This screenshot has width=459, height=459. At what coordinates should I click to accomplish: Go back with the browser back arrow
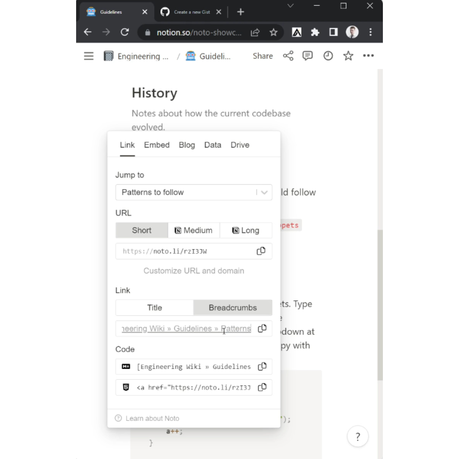click(x=88, y=32)
